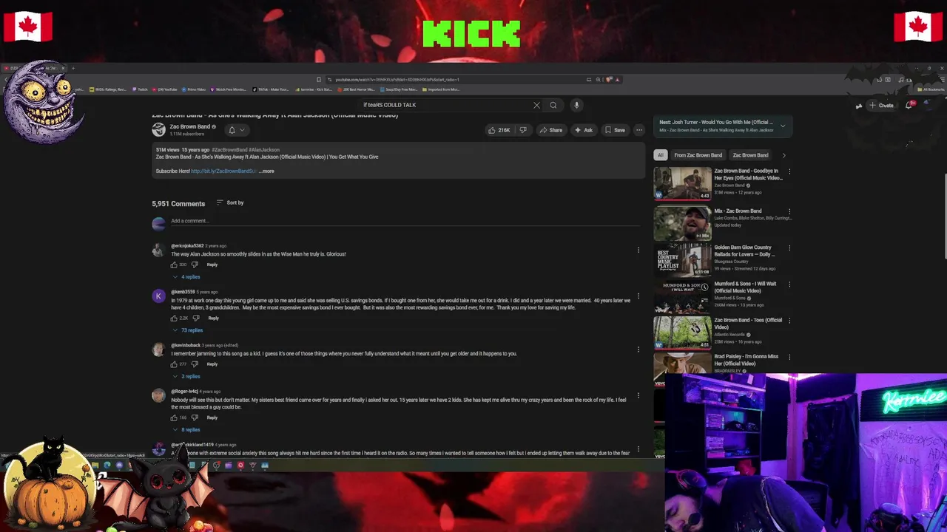Open Zac Brown Band channel avatar
The height and width of the screenshot is (532, 947).
[x=158, y=130]
